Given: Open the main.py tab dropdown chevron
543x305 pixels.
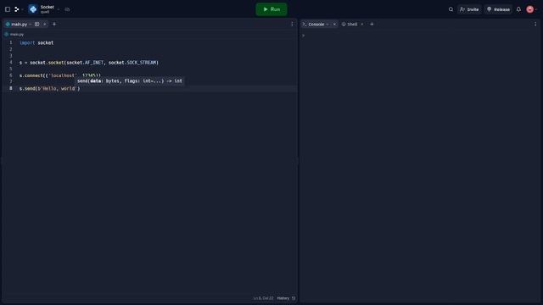Looking at the screenshot, I should pyautogui.click(x=31, y=25).
